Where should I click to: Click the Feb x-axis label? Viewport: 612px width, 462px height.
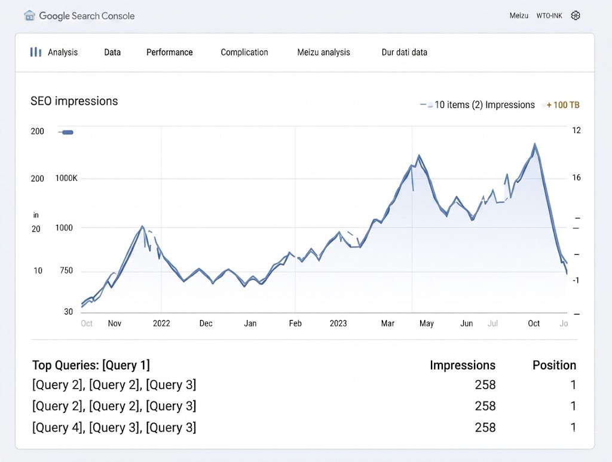[295, 323]
